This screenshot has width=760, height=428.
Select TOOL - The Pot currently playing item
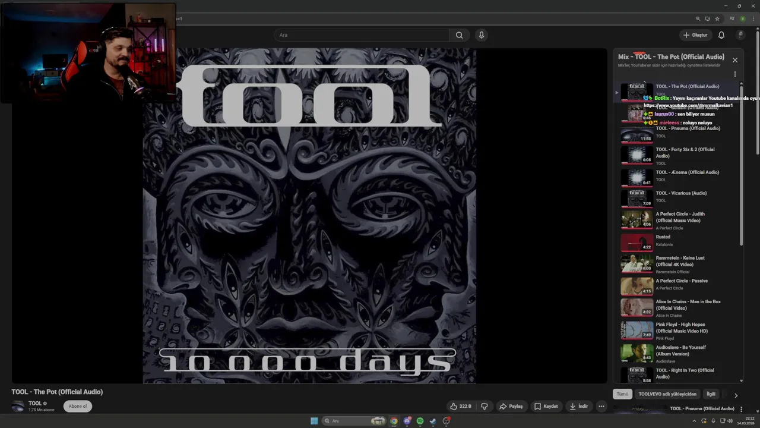pos(677,92)
